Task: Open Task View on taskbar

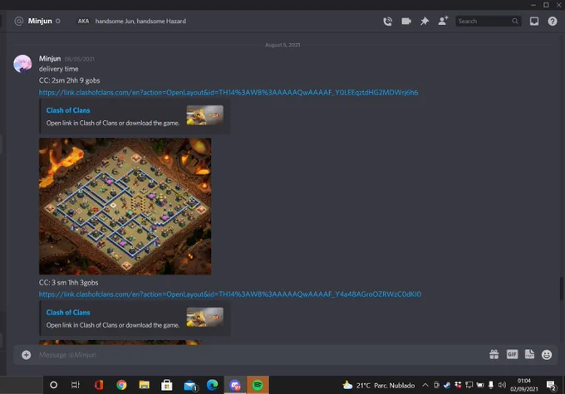Action: pos(76,385)
